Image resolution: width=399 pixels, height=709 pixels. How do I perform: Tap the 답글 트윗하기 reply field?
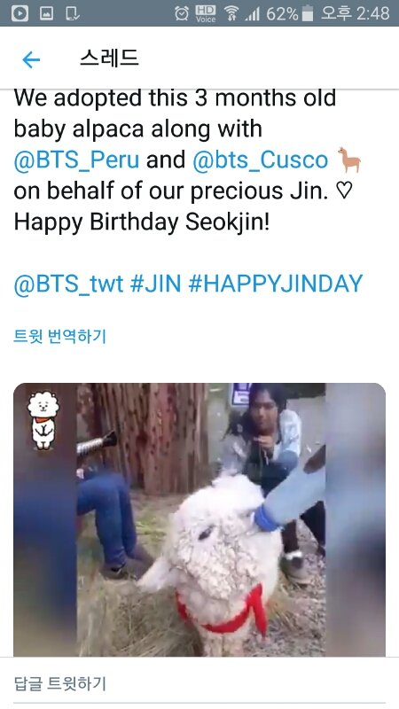click(199, 682)
